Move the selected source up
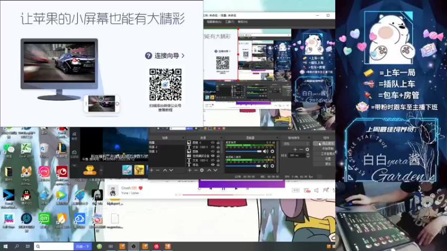This screenshot has height=251, width=447. 209,170
